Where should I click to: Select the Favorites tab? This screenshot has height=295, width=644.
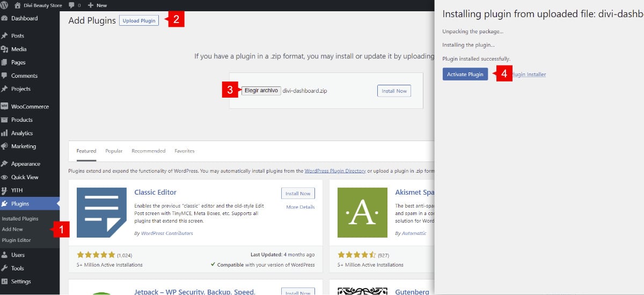click(184, 151)
